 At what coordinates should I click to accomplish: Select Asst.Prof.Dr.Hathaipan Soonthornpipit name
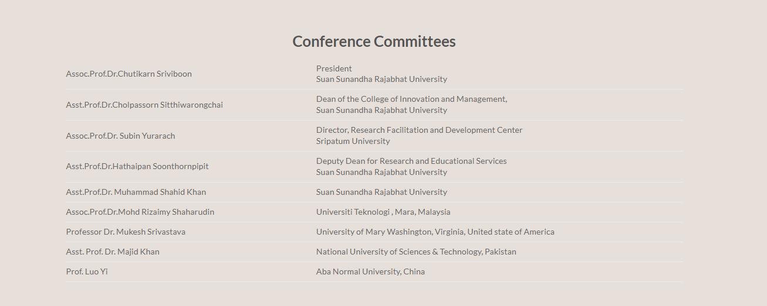click(x=137, y=166)
